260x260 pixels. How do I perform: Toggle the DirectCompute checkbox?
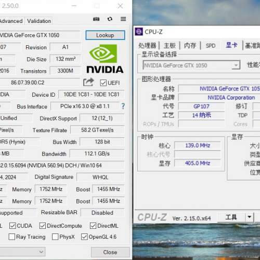43,226
